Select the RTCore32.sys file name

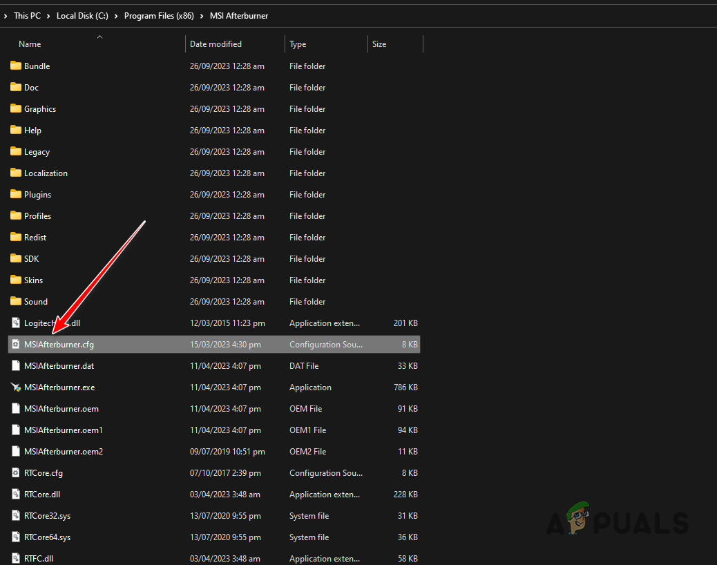click(x=48, y=516)
